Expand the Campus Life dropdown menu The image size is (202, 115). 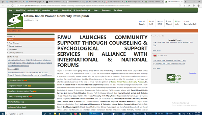click(x=66, y=10)
